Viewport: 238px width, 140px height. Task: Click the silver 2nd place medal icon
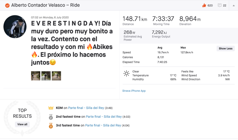click(51, 117)
